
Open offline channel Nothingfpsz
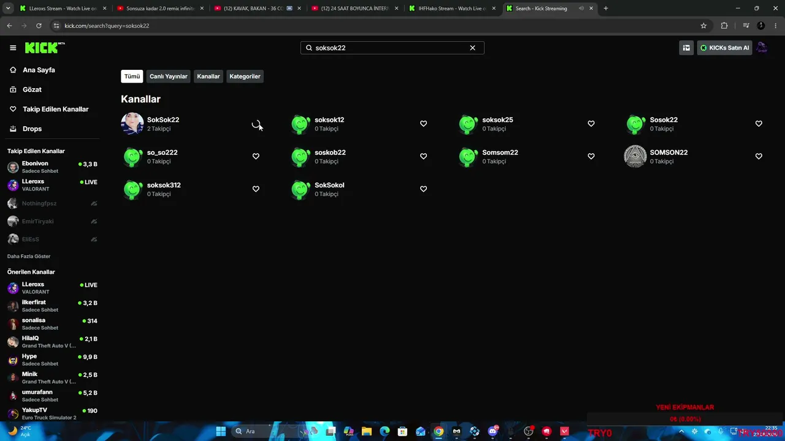52,203
